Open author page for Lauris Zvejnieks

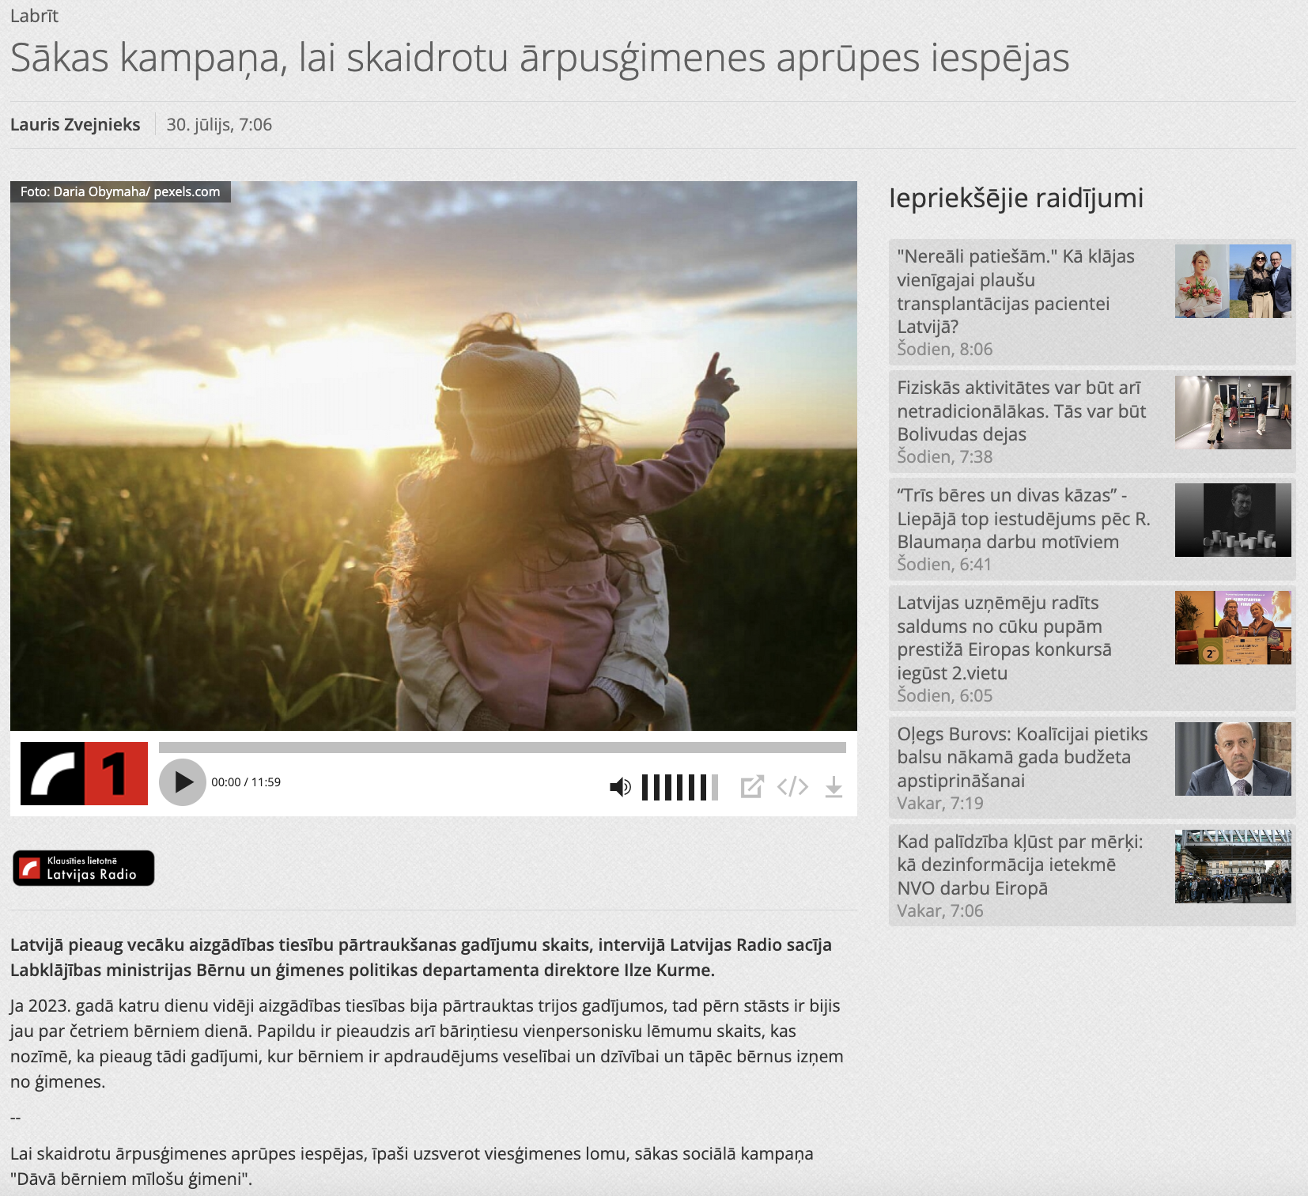(x=75, y=123)
